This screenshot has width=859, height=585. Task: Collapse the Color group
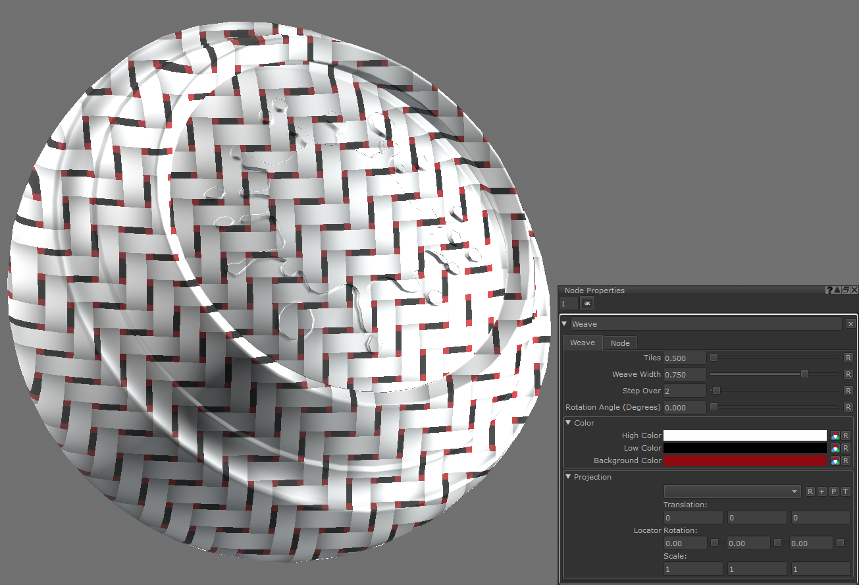[x=569, y=423]
